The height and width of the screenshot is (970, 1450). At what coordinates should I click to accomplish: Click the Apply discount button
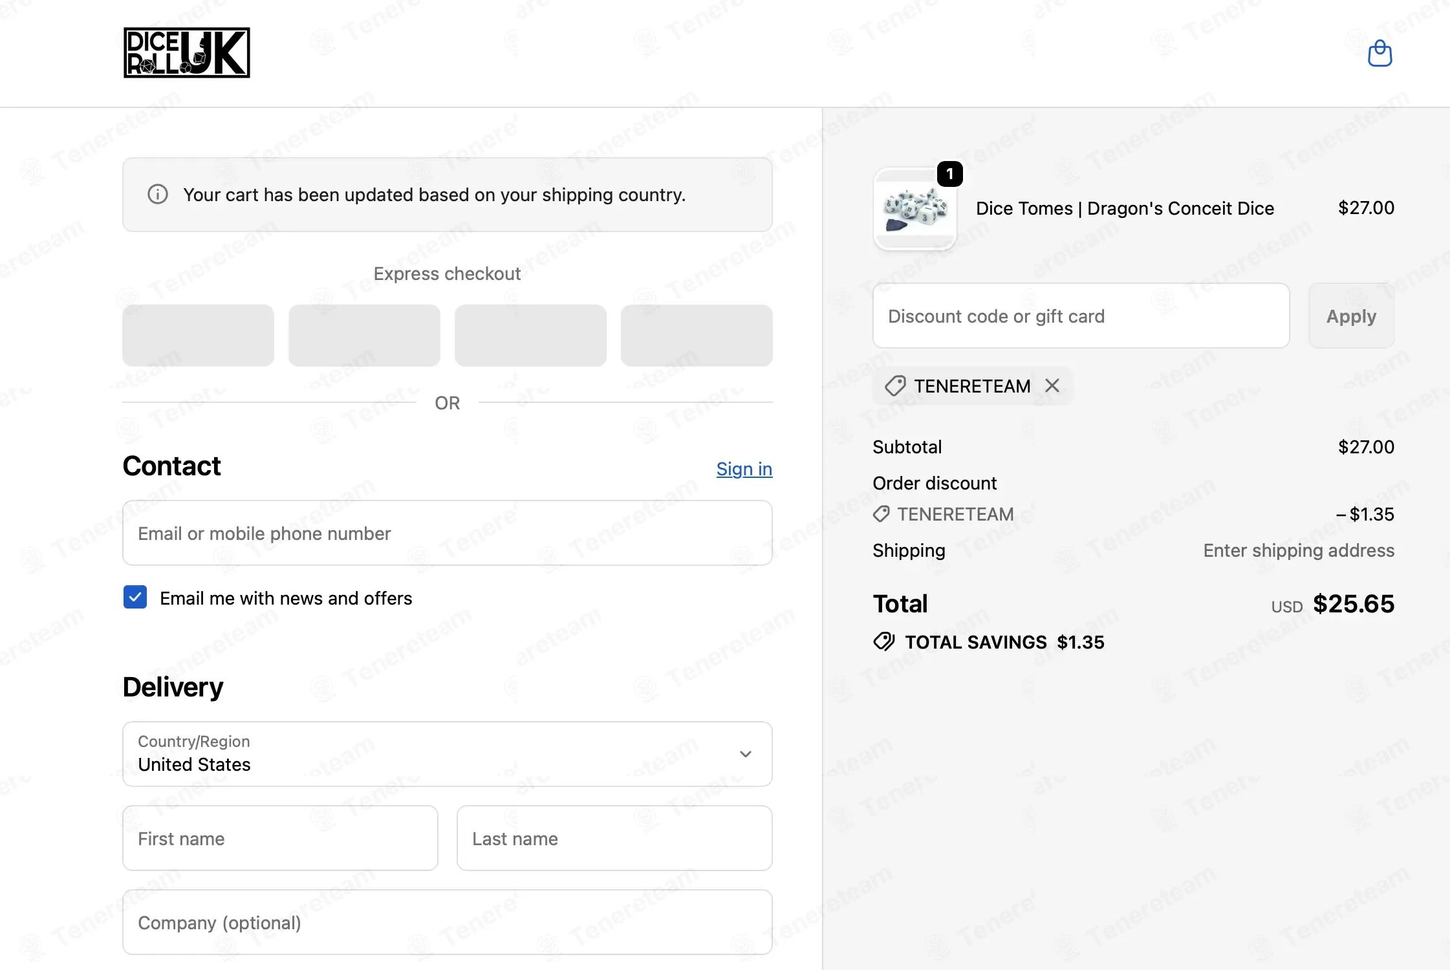[x=1351, y=316]
